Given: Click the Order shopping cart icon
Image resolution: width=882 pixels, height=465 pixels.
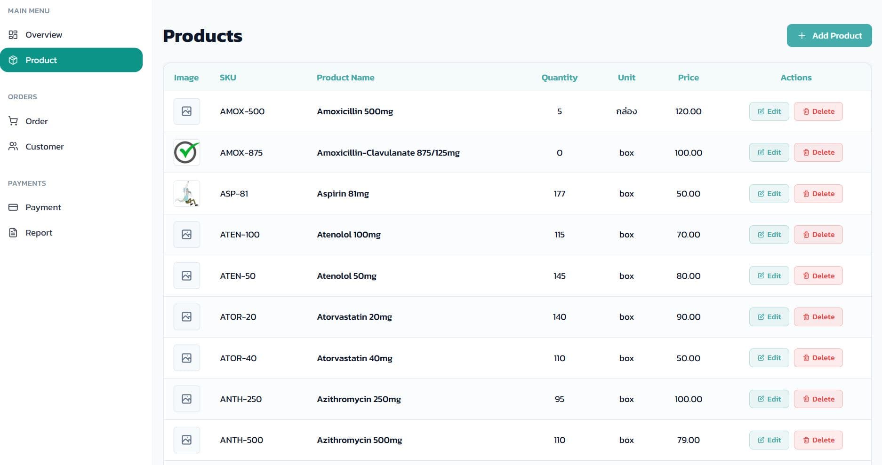Looking at the screenshot, I should [x=13, y=121].
